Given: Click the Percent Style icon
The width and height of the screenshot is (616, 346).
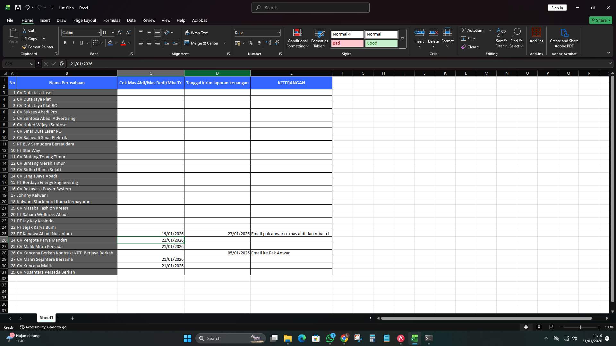Looking at the screenshot, I should point(251,43).
